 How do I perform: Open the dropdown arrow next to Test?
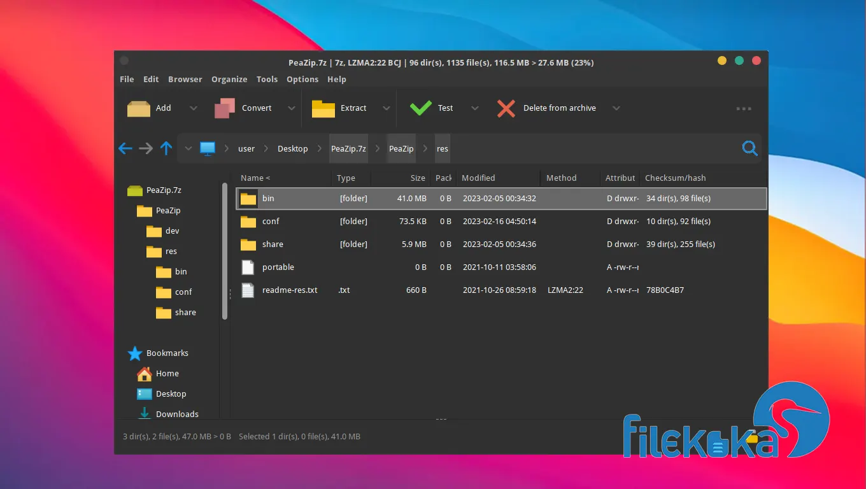[475, 108]
